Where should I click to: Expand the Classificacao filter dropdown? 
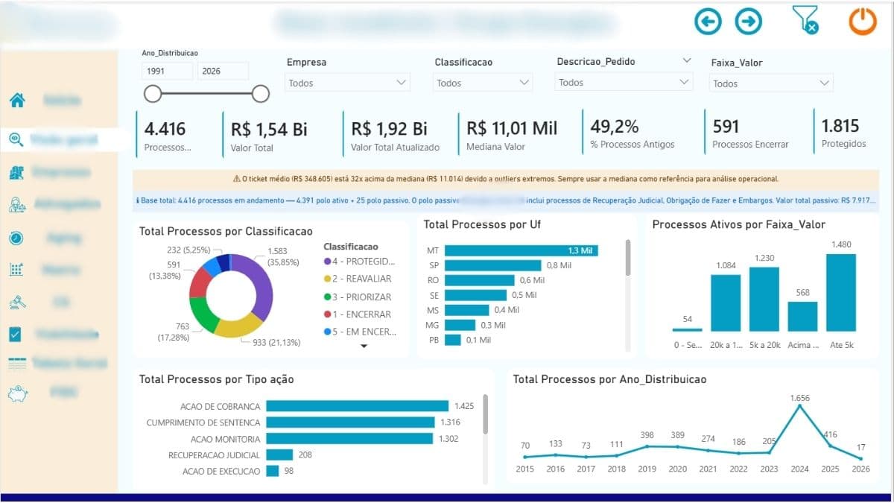click(x=484, y=83)
